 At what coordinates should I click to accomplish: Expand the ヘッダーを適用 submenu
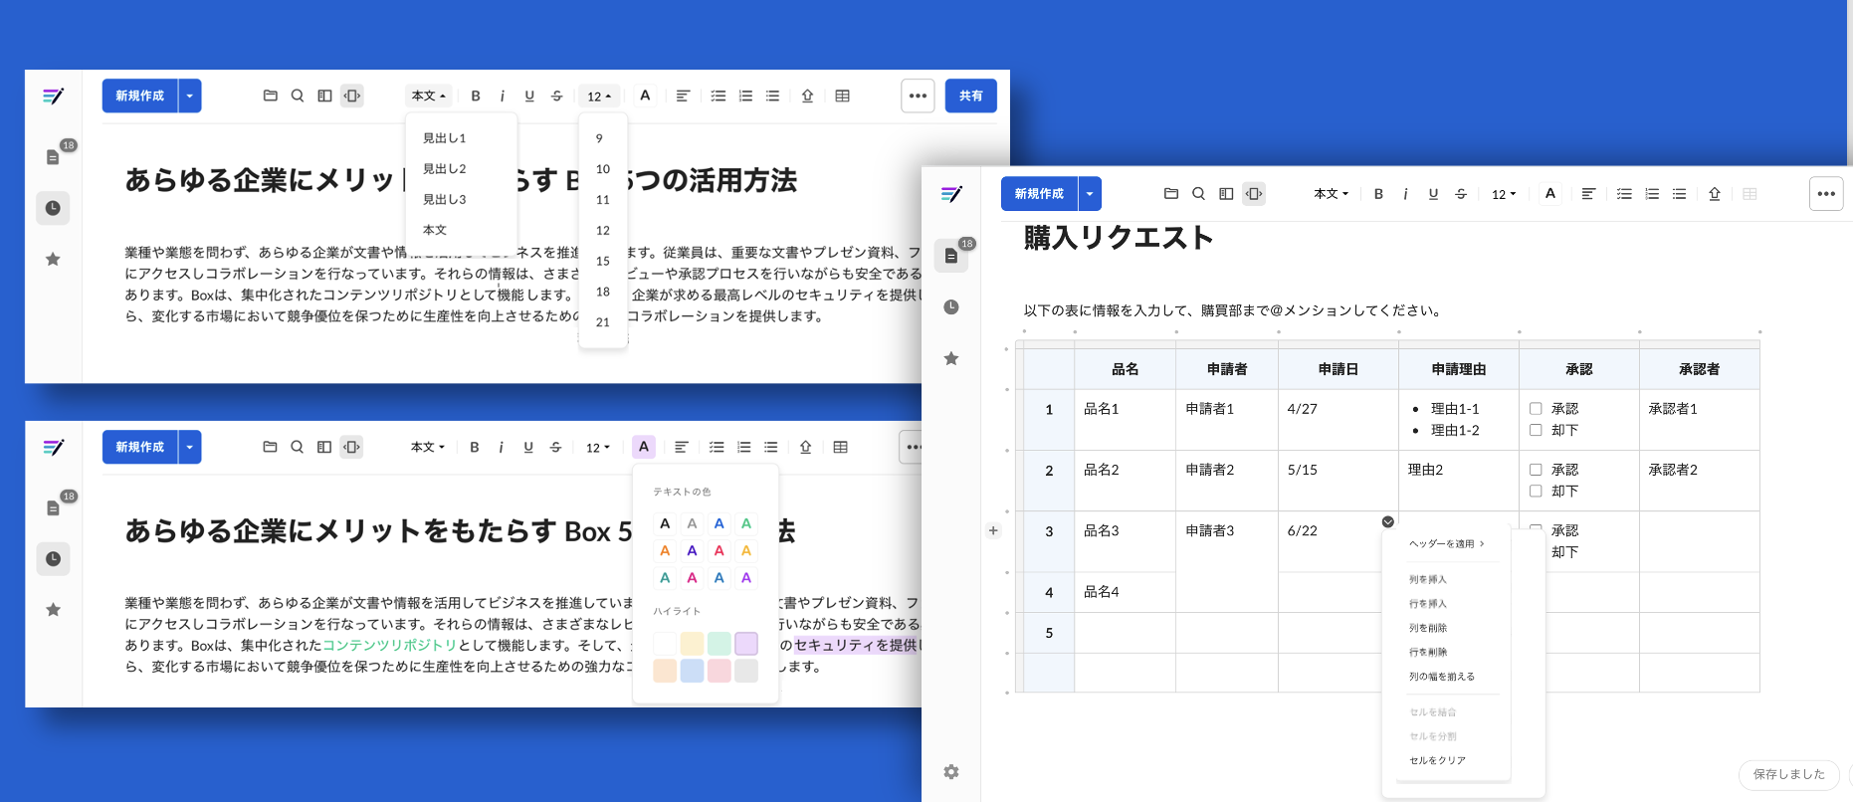coord(1447,543)
